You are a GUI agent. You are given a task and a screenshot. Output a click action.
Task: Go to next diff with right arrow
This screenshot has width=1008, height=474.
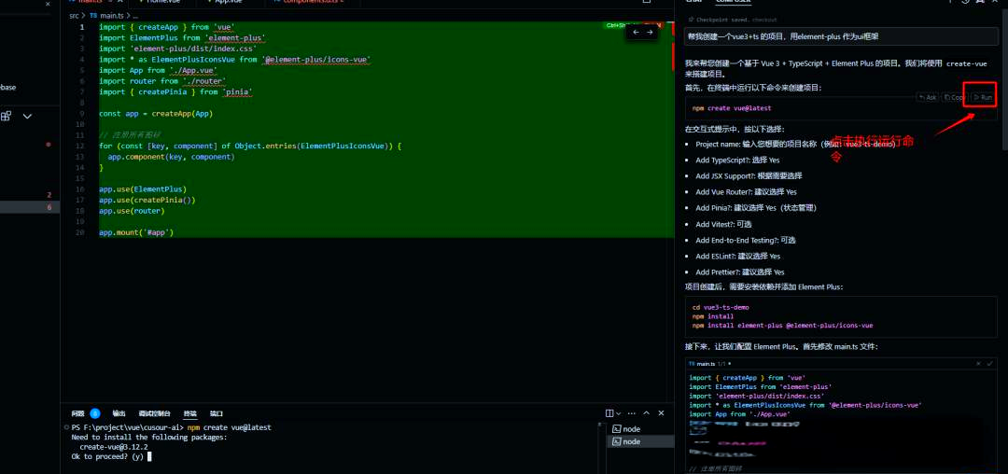651,33
